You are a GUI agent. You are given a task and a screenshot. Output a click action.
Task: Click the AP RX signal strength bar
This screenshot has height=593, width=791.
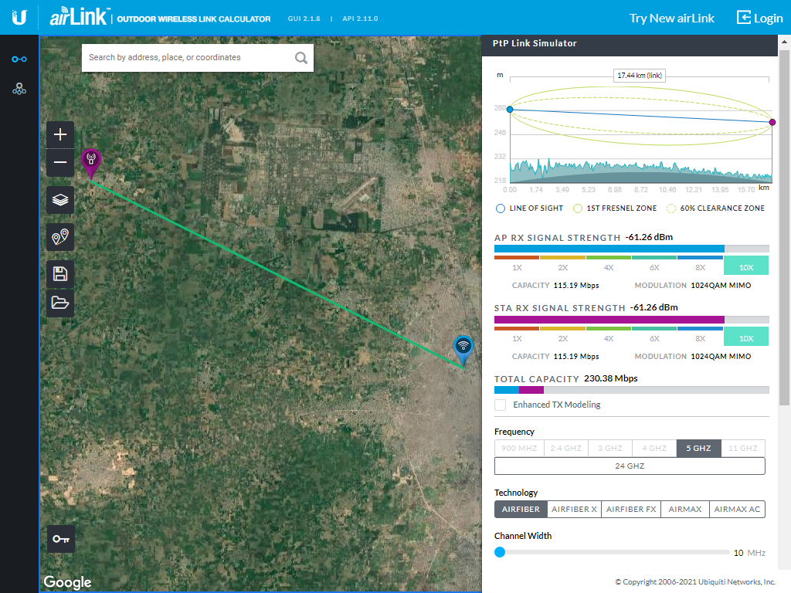(632, 249)
